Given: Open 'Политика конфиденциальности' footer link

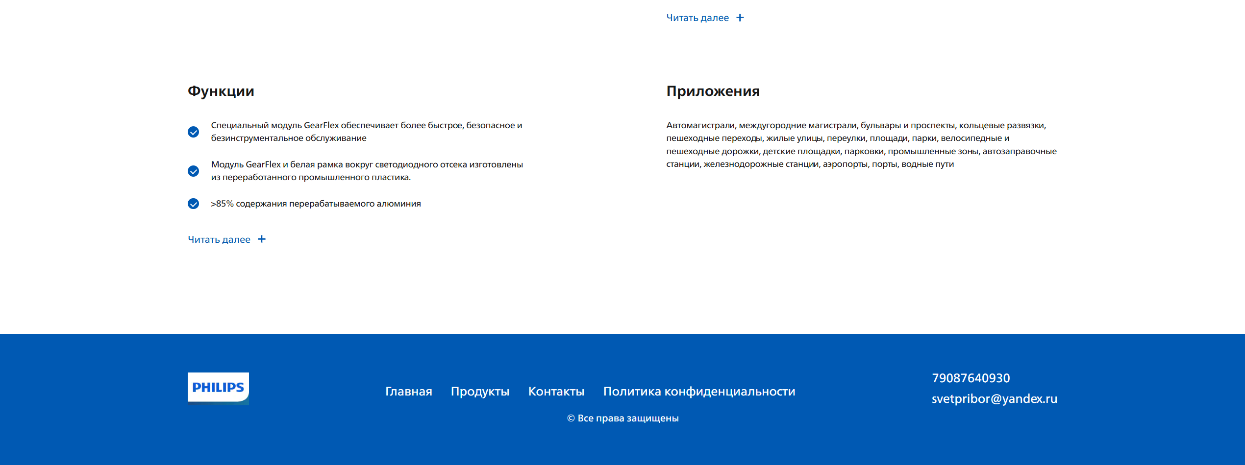Looking at the screenshot, I should (699, 392).
